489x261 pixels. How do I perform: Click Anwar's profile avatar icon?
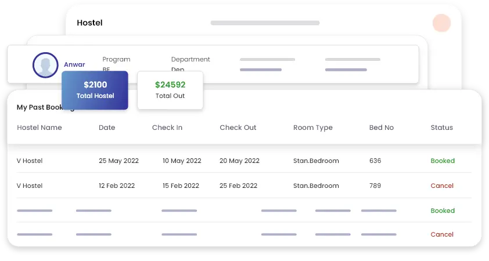click(45, 65)
